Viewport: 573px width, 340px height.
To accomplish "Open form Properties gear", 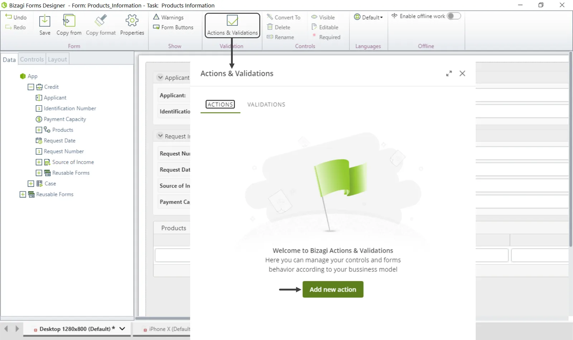I will coord(132,21).
